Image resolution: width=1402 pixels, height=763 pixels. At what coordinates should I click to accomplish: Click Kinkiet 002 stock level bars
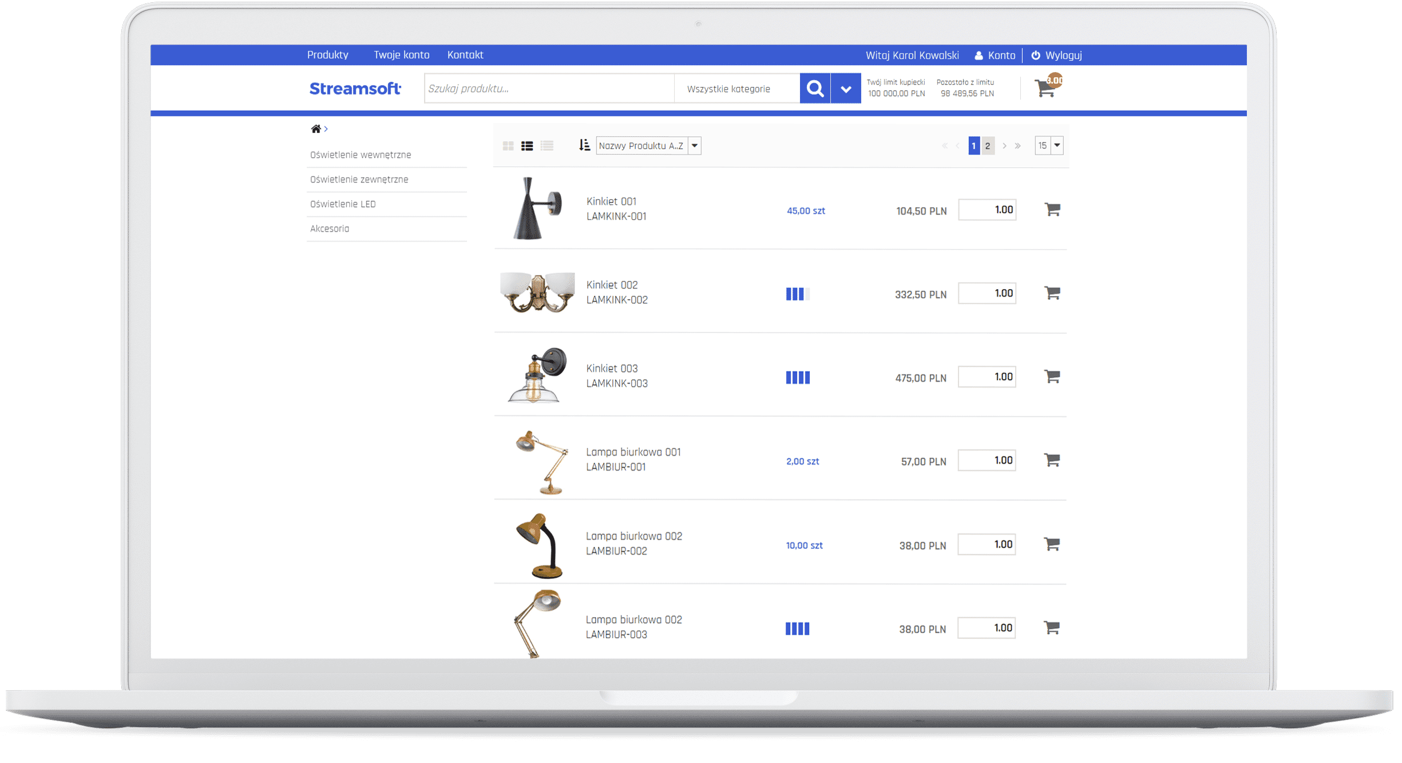coord(798,294)
